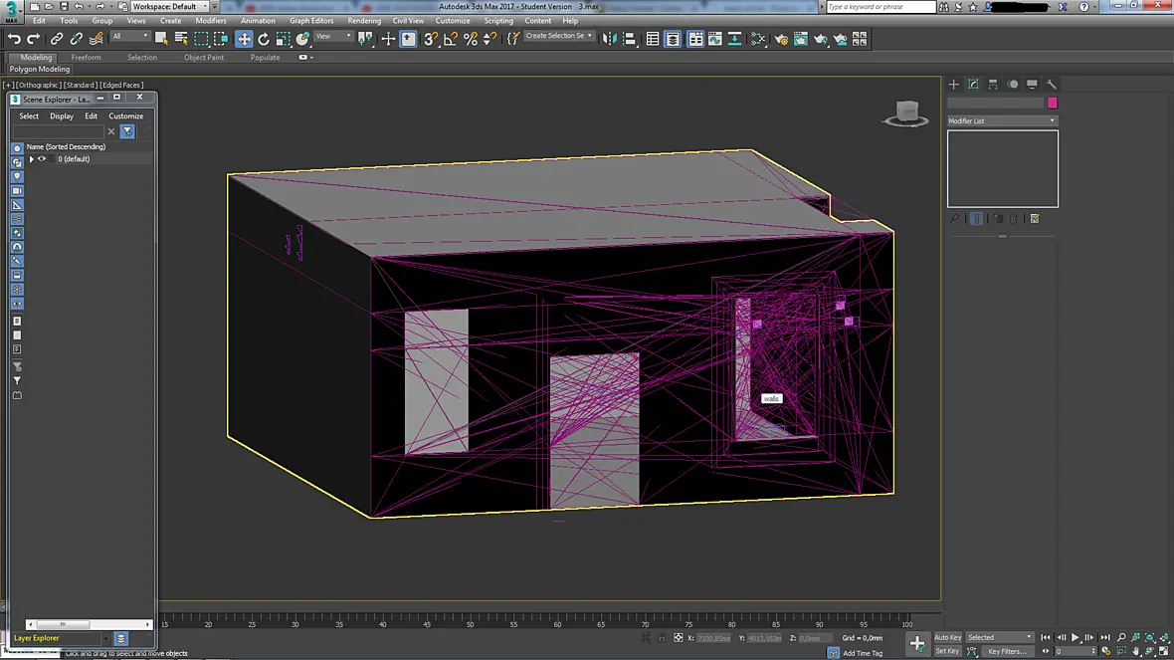The height and width of the screenshot is (660, 1174).
Task: Toggle Set Key mode
Action: pos(947,651)
